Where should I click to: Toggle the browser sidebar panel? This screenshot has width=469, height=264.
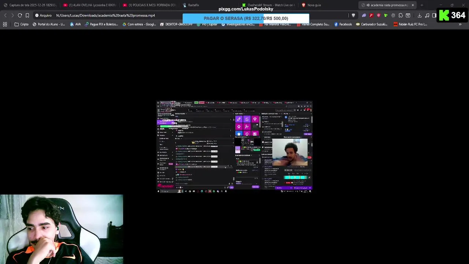click(x=434, y=15)
